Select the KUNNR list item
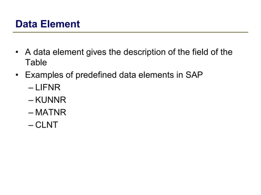This screenshot has height=195, width=261. (x=50, y=100)
